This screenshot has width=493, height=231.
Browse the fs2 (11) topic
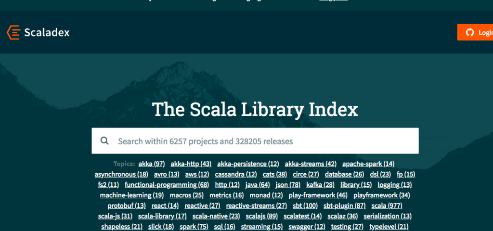[108, 184]
